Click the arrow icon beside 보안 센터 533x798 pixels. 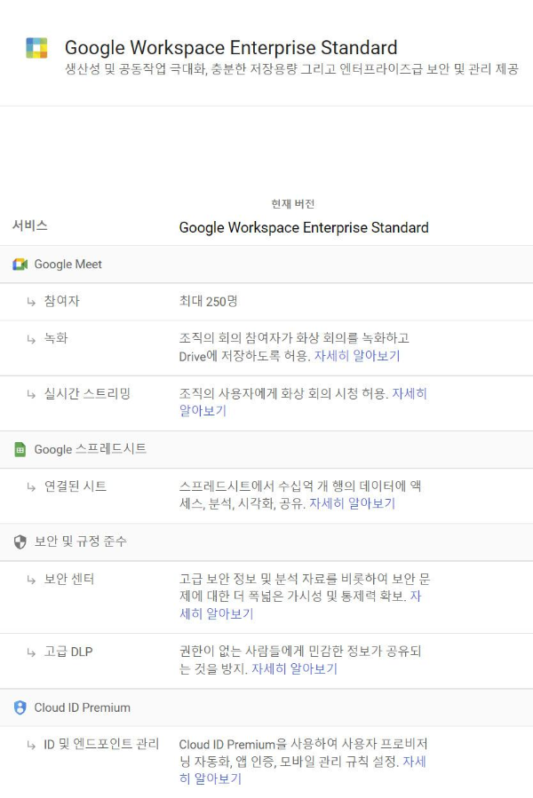pyautogui.click(x=31, y=580)
